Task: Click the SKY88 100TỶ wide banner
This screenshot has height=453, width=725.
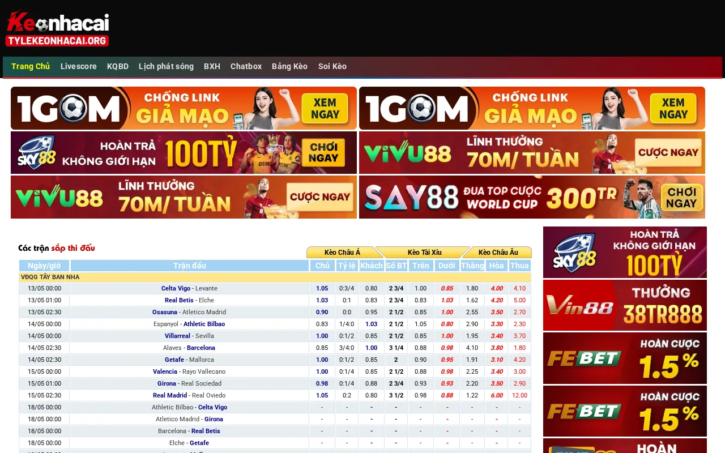Action: coord(184,153)
